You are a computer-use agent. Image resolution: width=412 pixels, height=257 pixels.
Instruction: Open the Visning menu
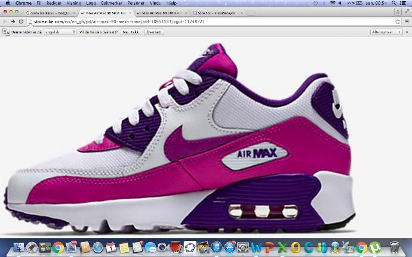(x=74, y=3)
